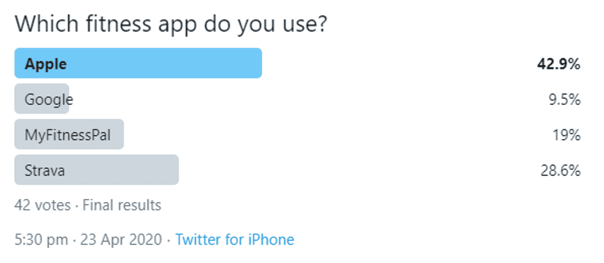Click the word "fitness" in the question
This screenshot has width=604, height=263.
tap(119, 24)
